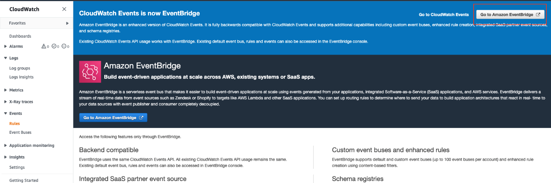Click the Go to CloudWatch Events link
The width and height of the screenshot is (551, 183).
(x=444, y=15)
